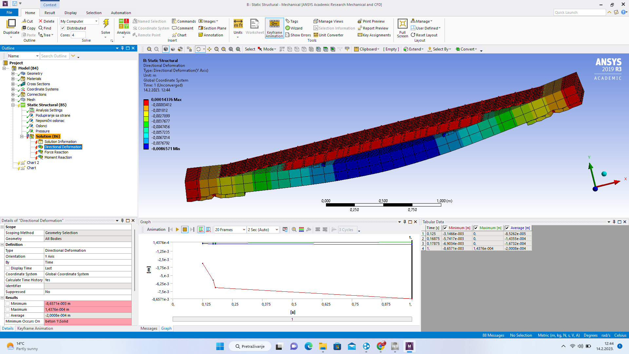Toggle shaded exterior cube view icon
This screenshot has height=354, width=629.
point(166,49)
